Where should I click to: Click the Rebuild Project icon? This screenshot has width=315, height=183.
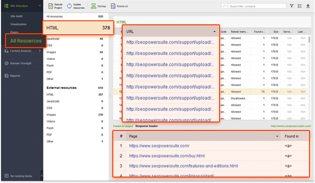[x=51, y=6]
